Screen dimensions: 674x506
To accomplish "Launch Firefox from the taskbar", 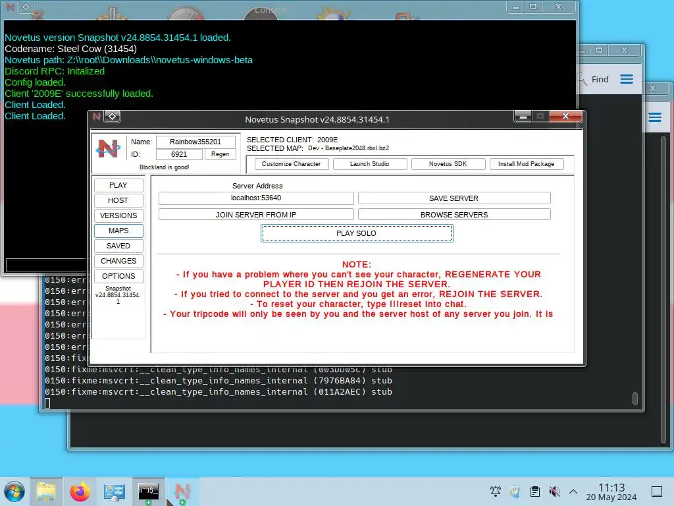I will click(80, 492).
